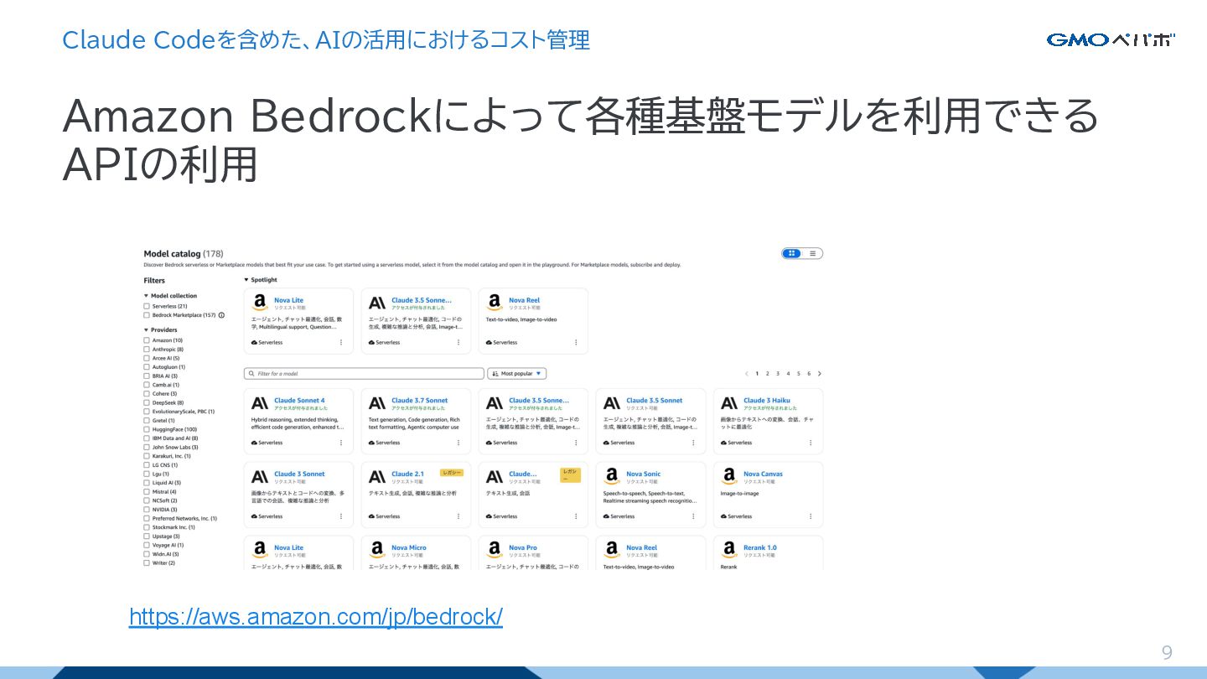1207x679 pixels.
Task: Check the Bedrock Marketplace (157) filter
Action: click(x=147, y=315)
